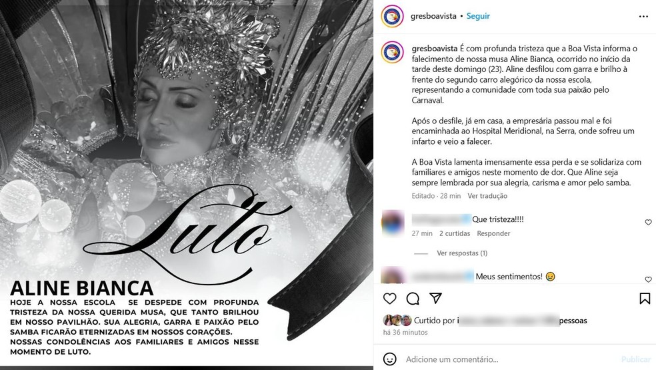Open blurred avatar of first commenter
The width and height of the screenshot is (656, 370).
coord(393,223)
